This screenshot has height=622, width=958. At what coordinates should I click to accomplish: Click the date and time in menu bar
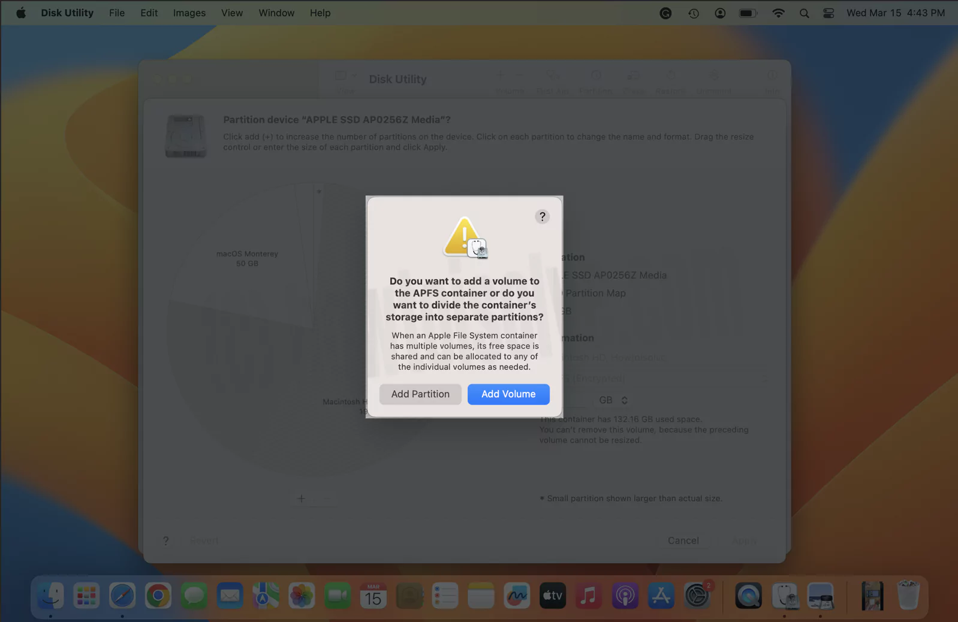[896, 13]
